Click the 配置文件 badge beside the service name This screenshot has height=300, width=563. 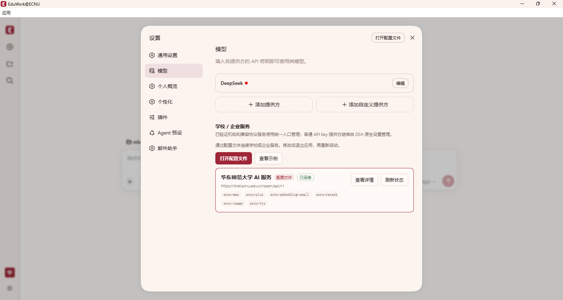pyautogui.click(x=284, y=177)
